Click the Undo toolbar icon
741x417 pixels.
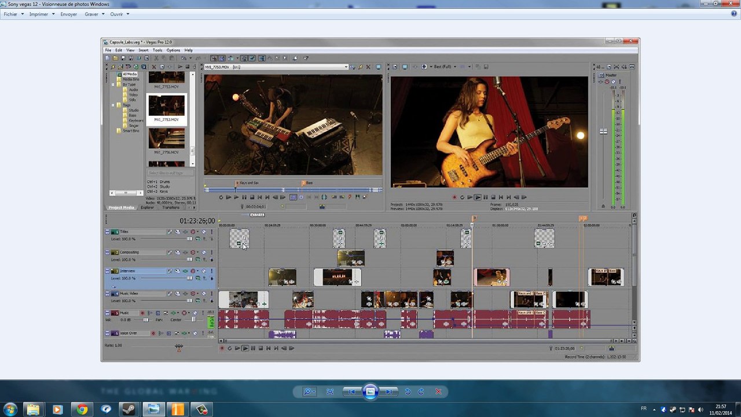click(x=184, y=58)
